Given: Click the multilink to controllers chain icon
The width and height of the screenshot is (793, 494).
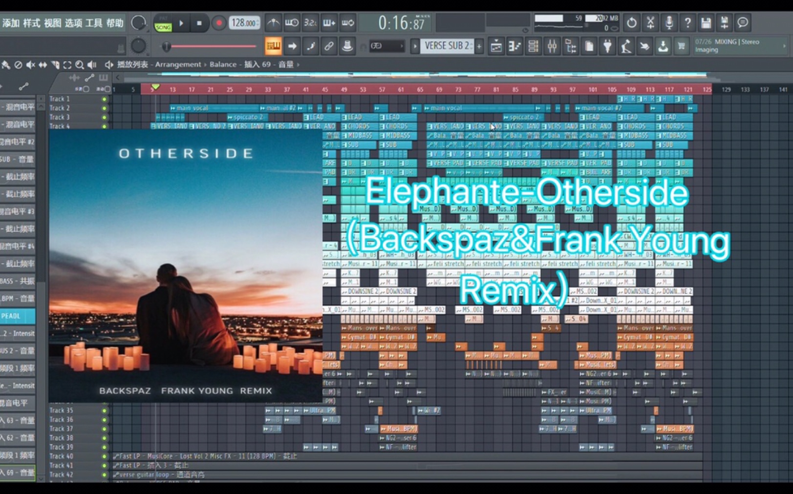Looking at the screenshot, I should [329, 46].
